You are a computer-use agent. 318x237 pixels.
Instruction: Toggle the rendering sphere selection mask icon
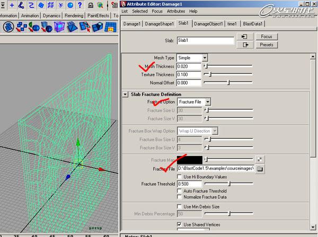[x=70, y=5]
